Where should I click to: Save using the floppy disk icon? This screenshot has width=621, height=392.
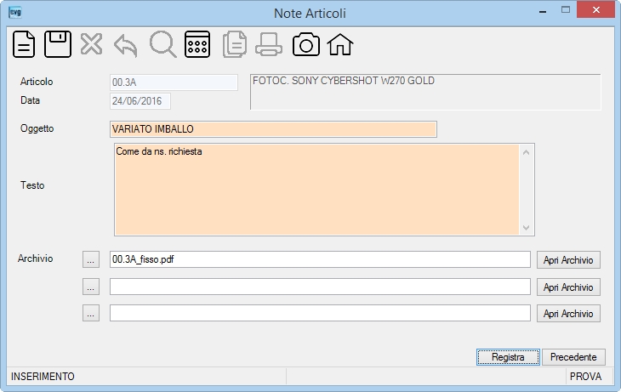pos(58,44)
